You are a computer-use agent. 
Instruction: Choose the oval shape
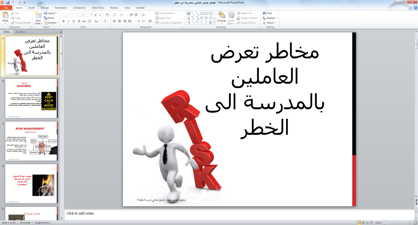click(206, 14)
